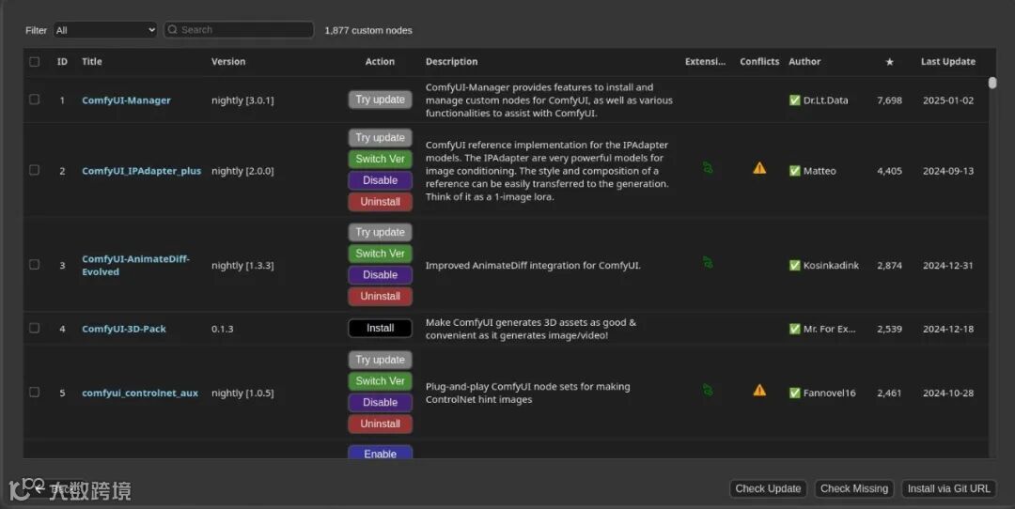View conflict warning for comfyui_controlnet_aux

759,390
